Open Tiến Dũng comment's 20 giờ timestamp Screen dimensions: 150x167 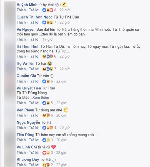61,140
